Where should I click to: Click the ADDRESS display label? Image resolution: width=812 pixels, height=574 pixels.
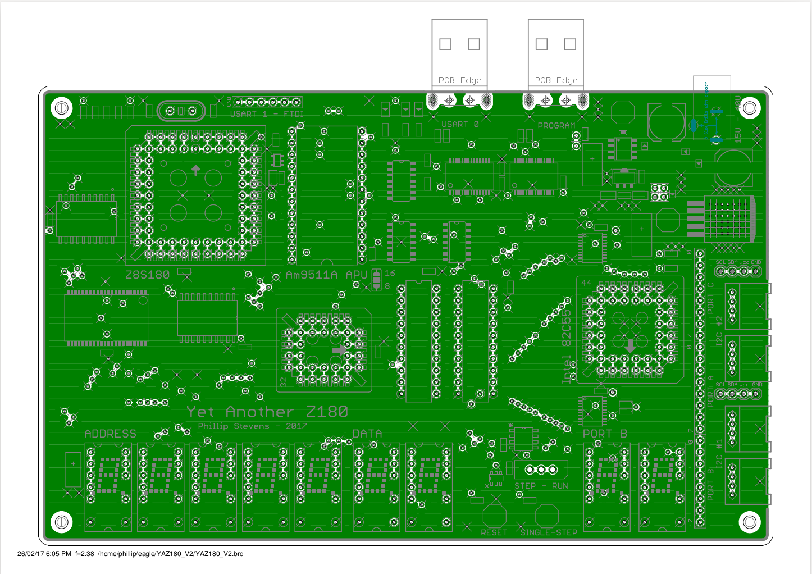110,434
